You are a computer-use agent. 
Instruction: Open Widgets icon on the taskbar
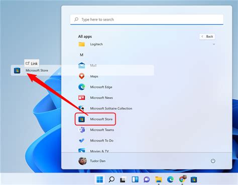pos(135,179)
